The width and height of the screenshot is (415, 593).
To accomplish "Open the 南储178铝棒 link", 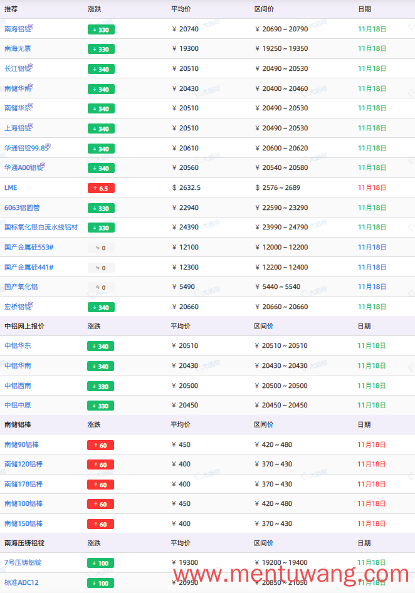I will point(23,485).
